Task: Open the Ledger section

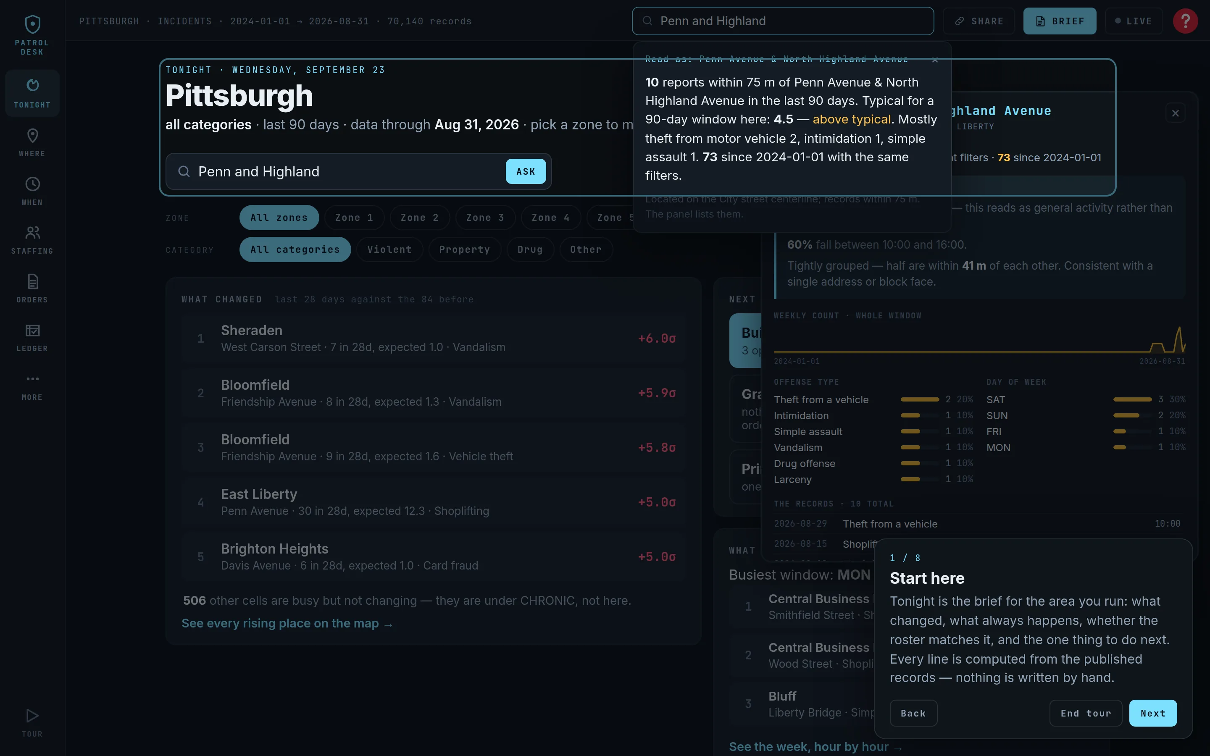Action: pos(32,338)
